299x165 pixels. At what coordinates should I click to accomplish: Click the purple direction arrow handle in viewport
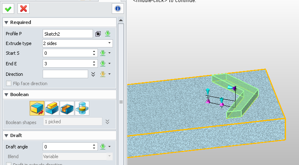(234, 88)
